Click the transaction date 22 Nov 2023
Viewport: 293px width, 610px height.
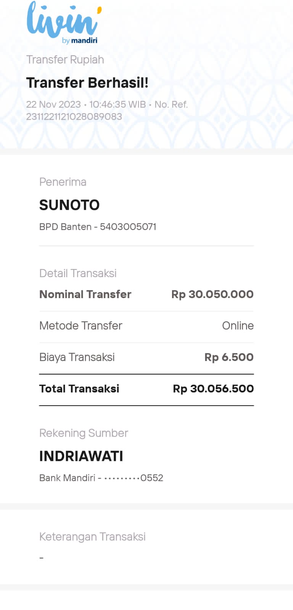coord(53,104)
